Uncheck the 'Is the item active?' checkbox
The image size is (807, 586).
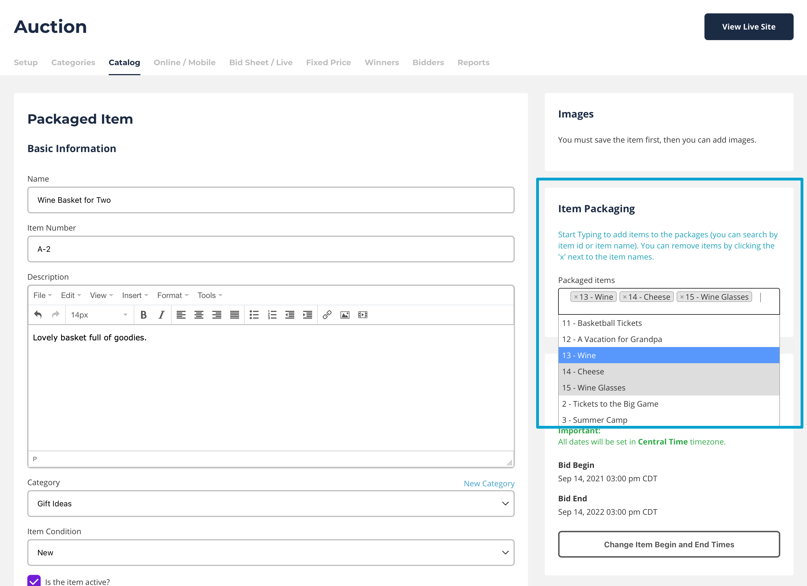tap(34, 581)
